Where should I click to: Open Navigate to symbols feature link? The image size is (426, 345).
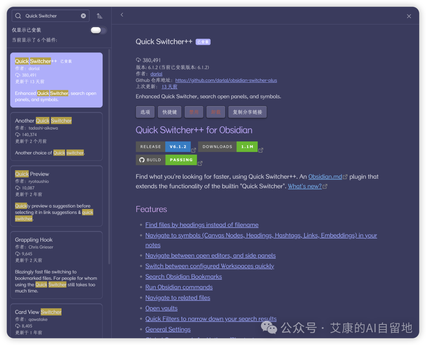pyautogui.click(x=261, y=240)
